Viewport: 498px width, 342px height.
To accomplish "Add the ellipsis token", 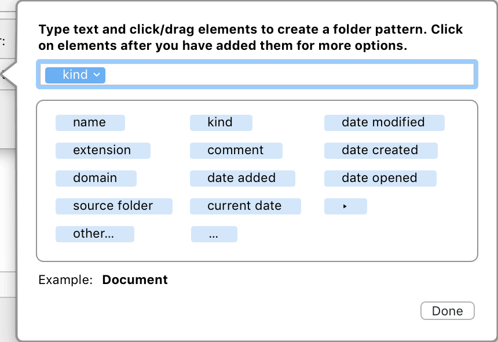I will point(214,234).
